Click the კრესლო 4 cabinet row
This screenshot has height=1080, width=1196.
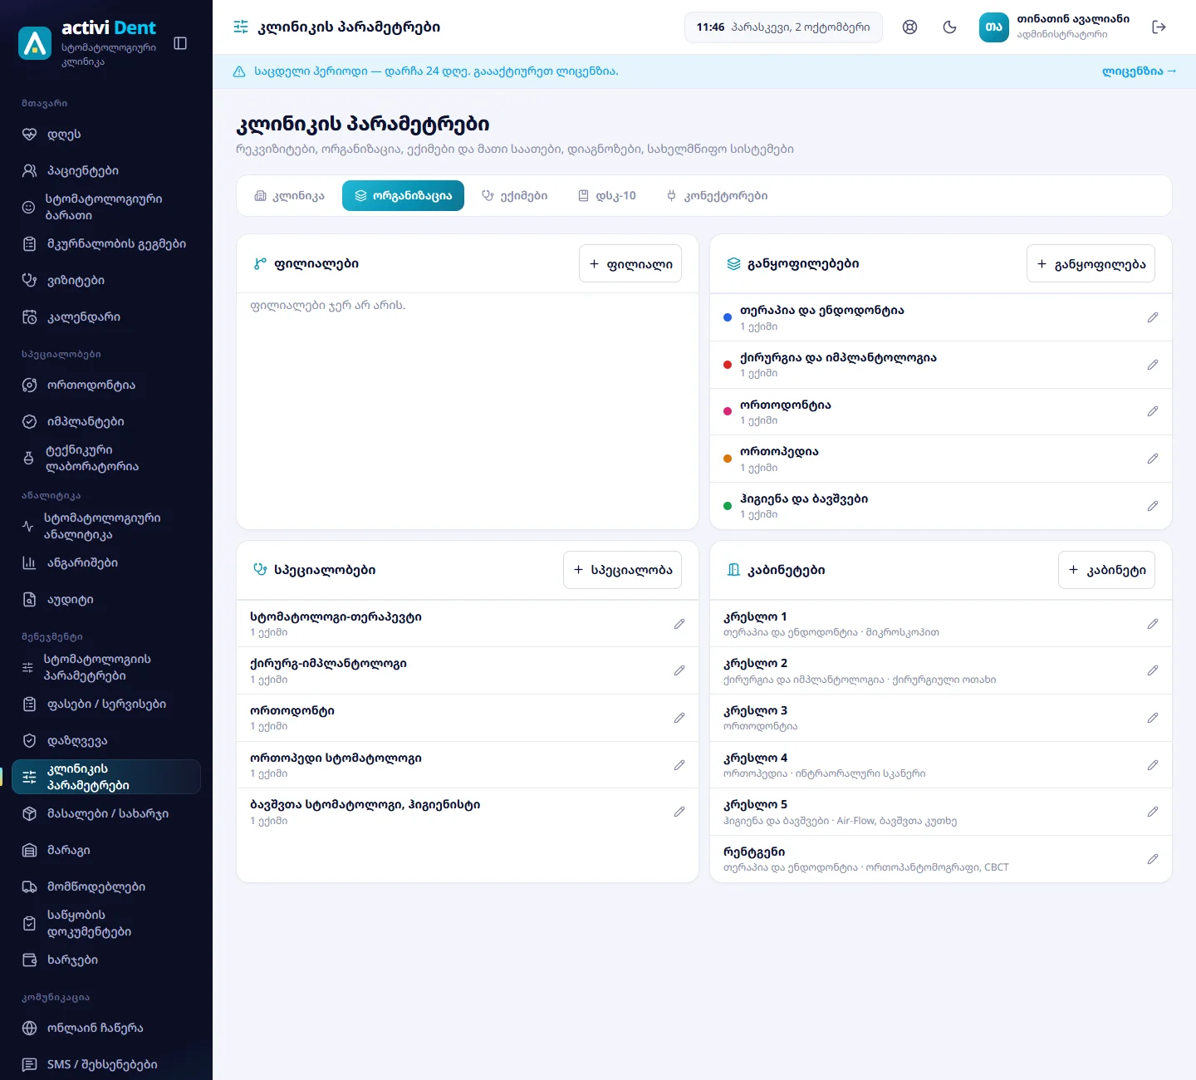click(x=941, y=765)
